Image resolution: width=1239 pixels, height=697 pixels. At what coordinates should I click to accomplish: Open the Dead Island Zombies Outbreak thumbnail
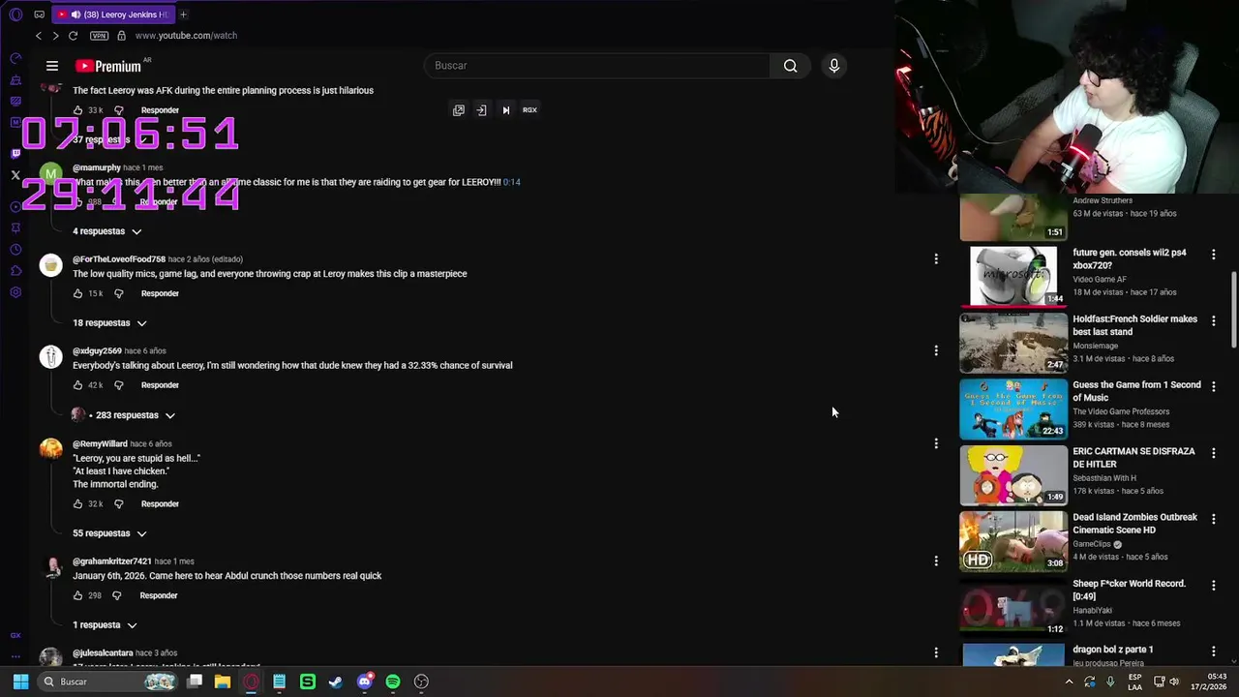(x=1013, y=541)
